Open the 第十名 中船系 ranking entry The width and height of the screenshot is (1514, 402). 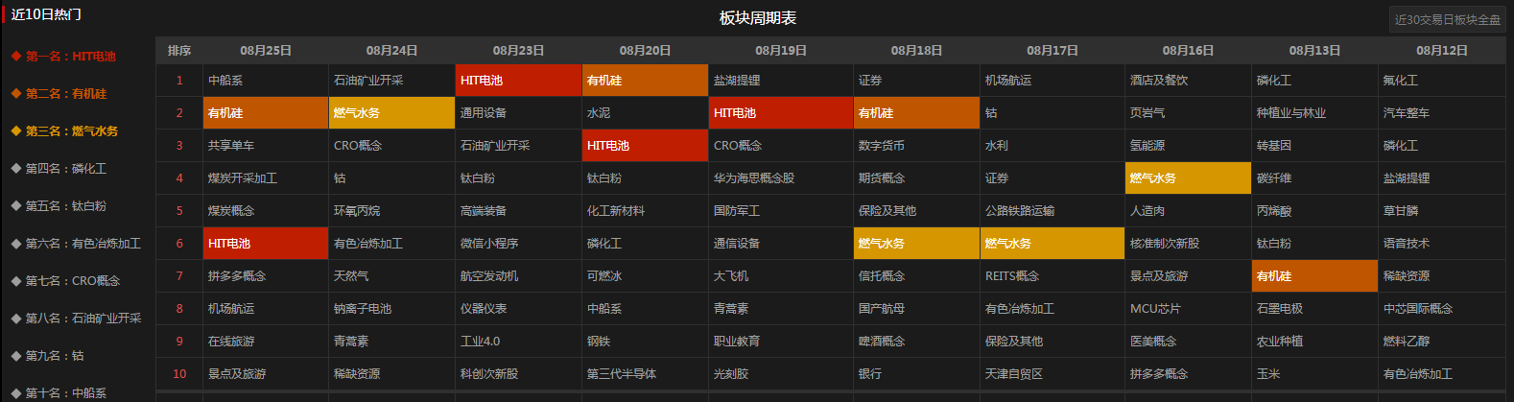[66, 392]
